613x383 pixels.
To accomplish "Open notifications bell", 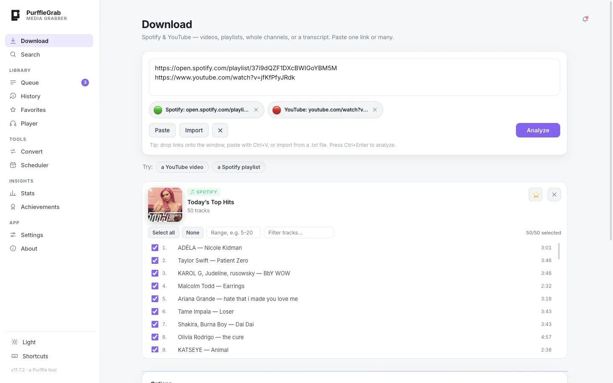I will pos(585,19).
